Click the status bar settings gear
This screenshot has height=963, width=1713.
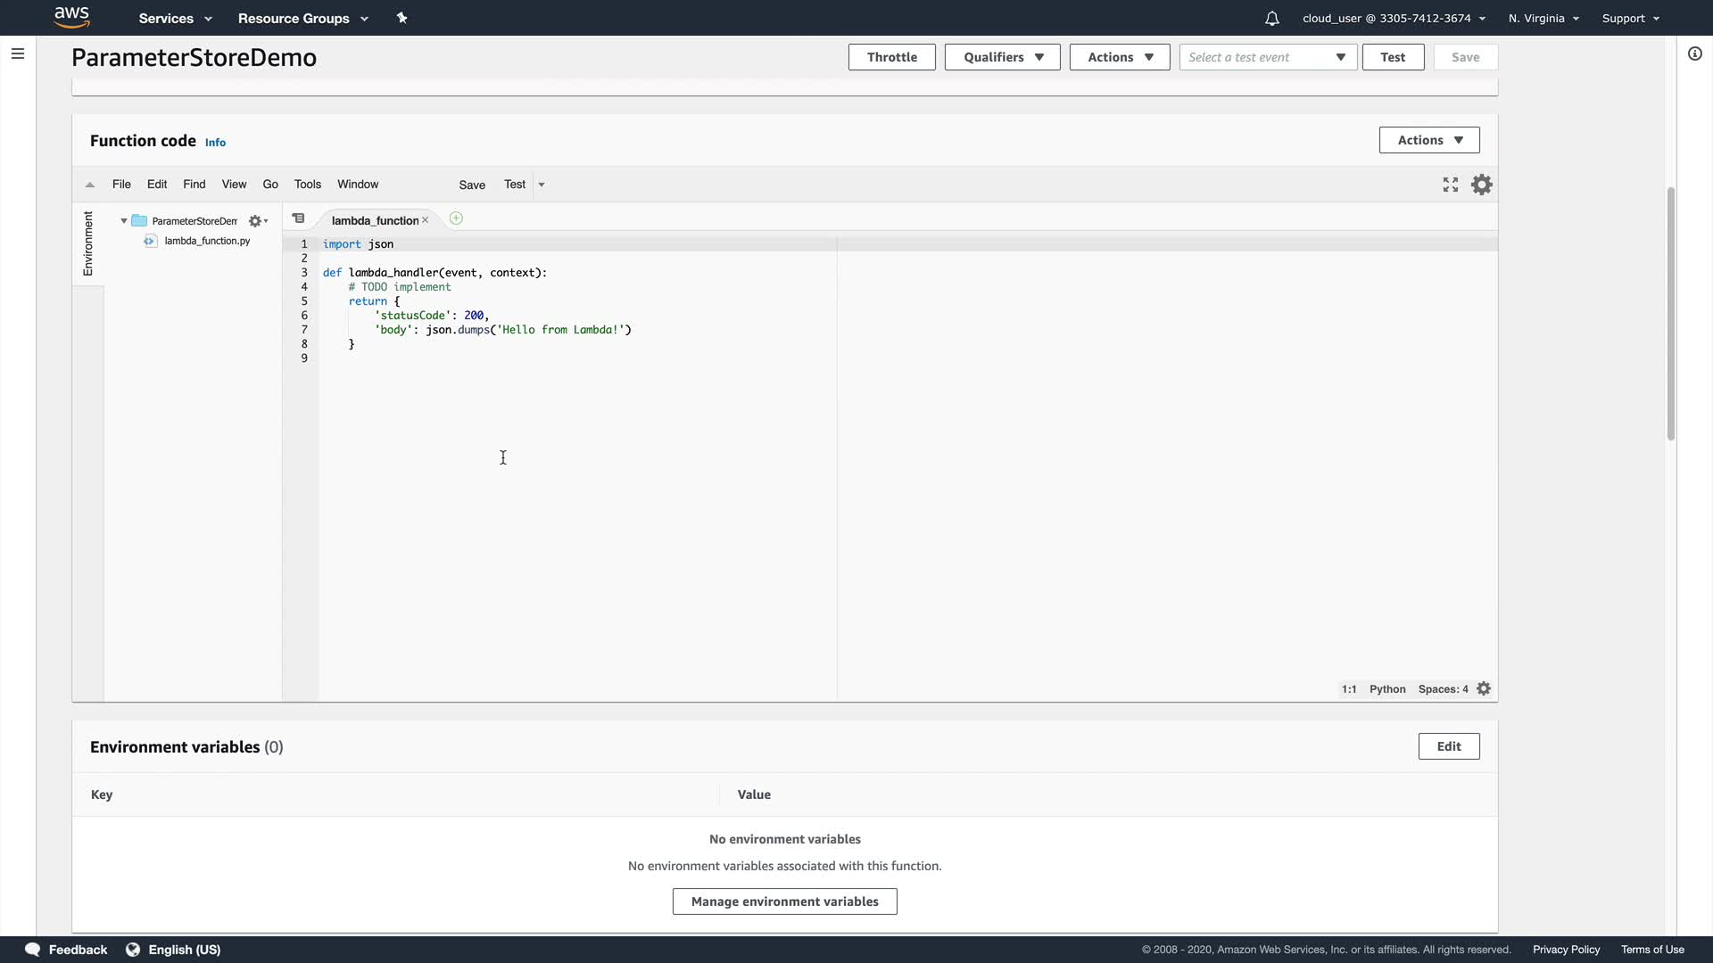point(1484,688)
